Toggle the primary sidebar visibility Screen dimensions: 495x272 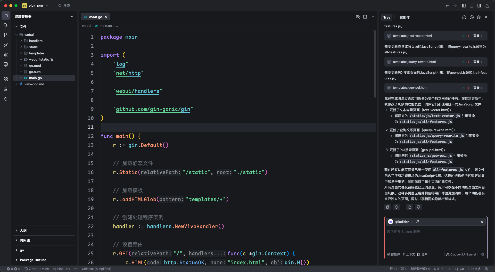(x=464, y=6)
